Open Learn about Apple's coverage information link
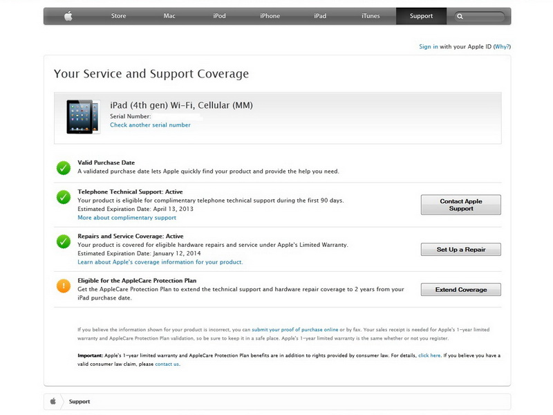This screenshot has width=553, height=415. 160,262
